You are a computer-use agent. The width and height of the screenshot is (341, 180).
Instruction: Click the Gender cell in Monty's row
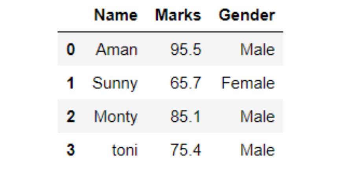click(257, 117)
